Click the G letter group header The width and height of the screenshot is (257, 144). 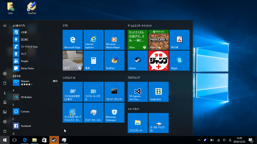coord(14,133)
